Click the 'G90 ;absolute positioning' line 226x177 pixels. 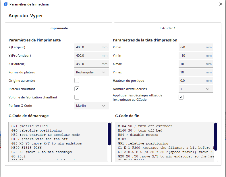(x=36, y=130)
